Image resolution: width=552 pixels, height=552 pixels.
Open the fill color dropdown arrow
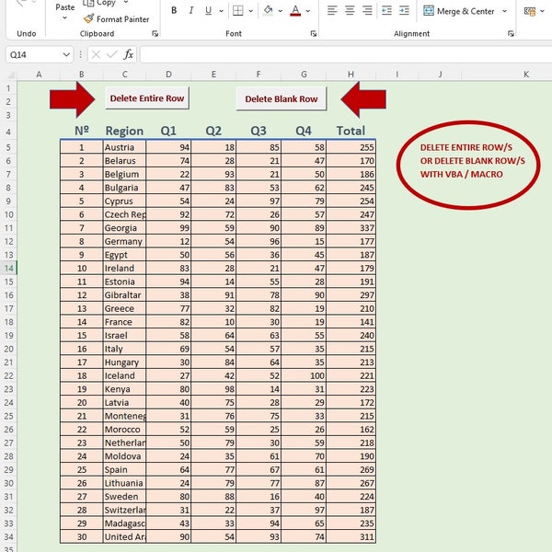pos(281,11)
